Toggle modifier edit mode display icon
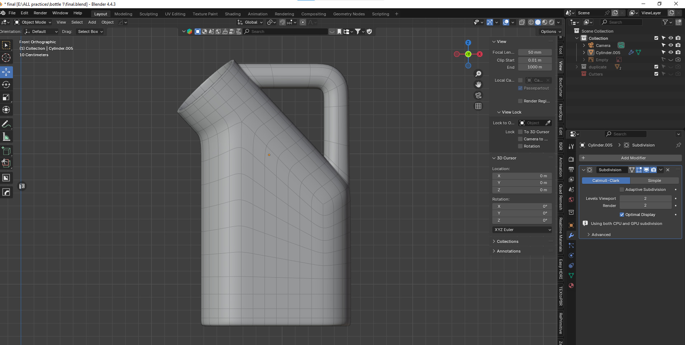Viewport: 685px width, 345px height. (639, 170)
